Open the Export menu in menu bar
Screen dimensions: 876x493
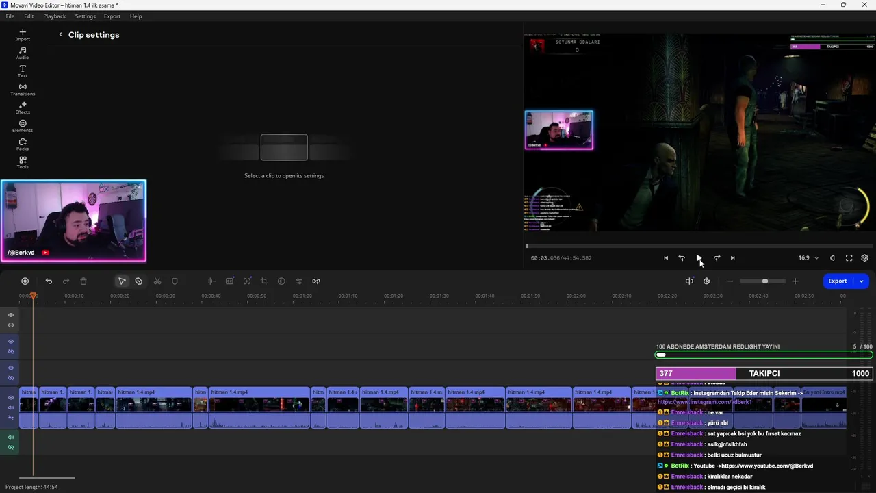[x=112, y=16]
